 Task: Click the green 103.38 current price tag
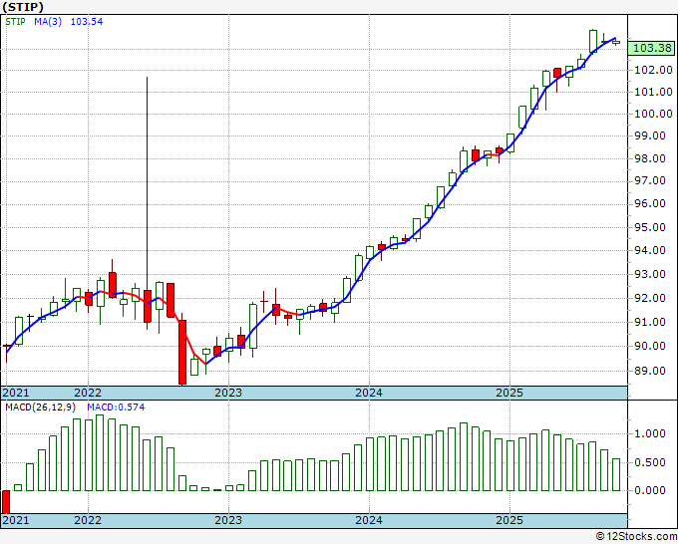point(651,48)
